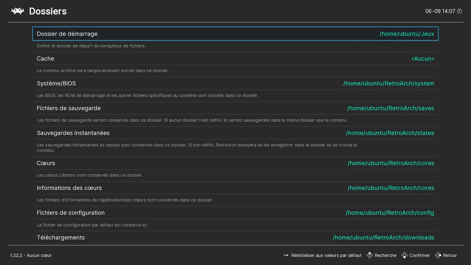Change the /home/ubuntu/Jeux path value
Screen dimensions: 471x265
pos(407,34)
